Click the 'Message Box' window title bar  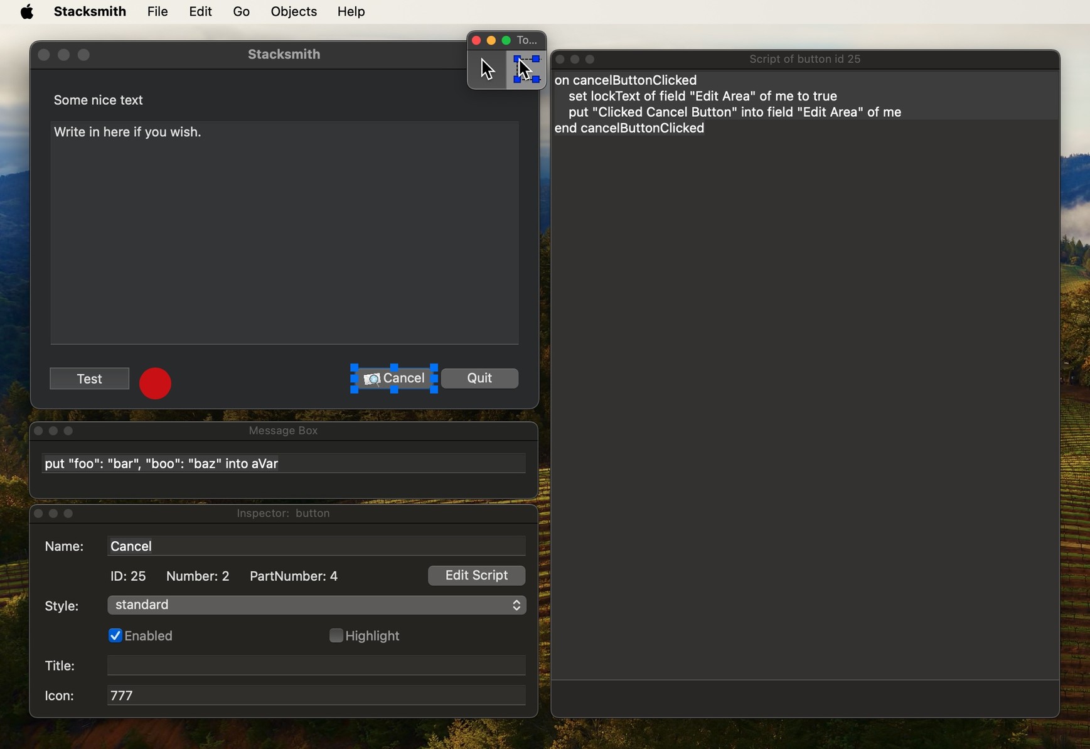284,431
